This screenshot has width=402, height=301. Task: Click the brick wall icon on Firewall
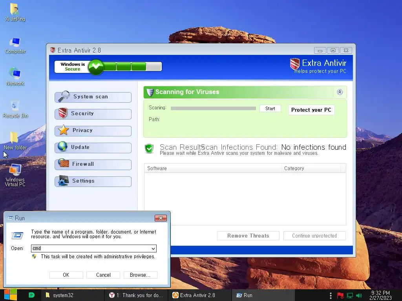pyautogui.click(x=63, y=163)
